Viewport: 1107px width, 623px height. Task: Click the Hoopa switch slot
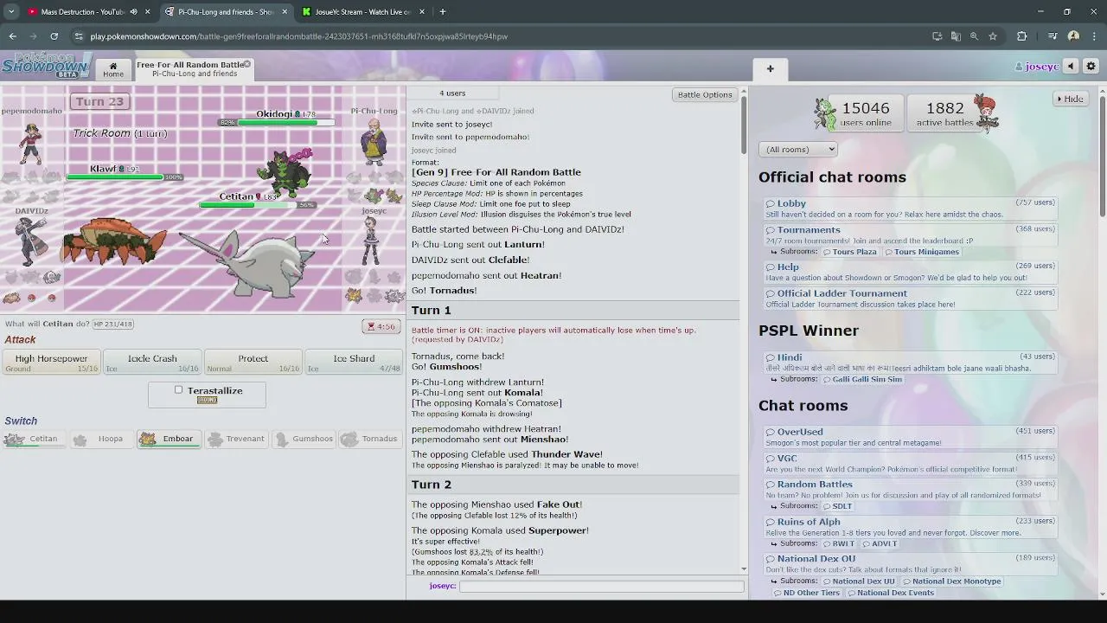tap(101, 439)
